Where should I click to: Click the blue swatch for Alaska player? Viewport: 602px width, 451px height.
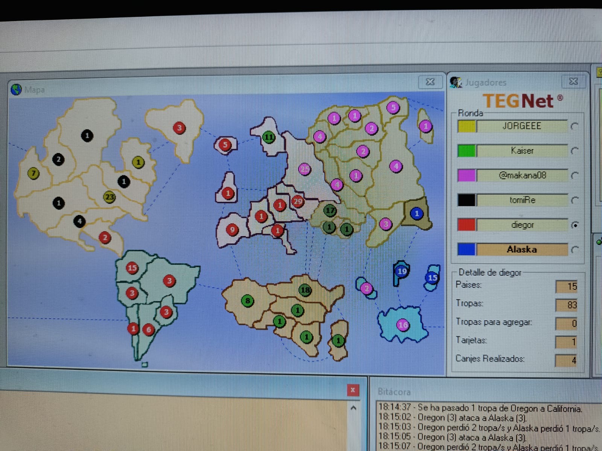pyautogui.click(x=467, y=250)
